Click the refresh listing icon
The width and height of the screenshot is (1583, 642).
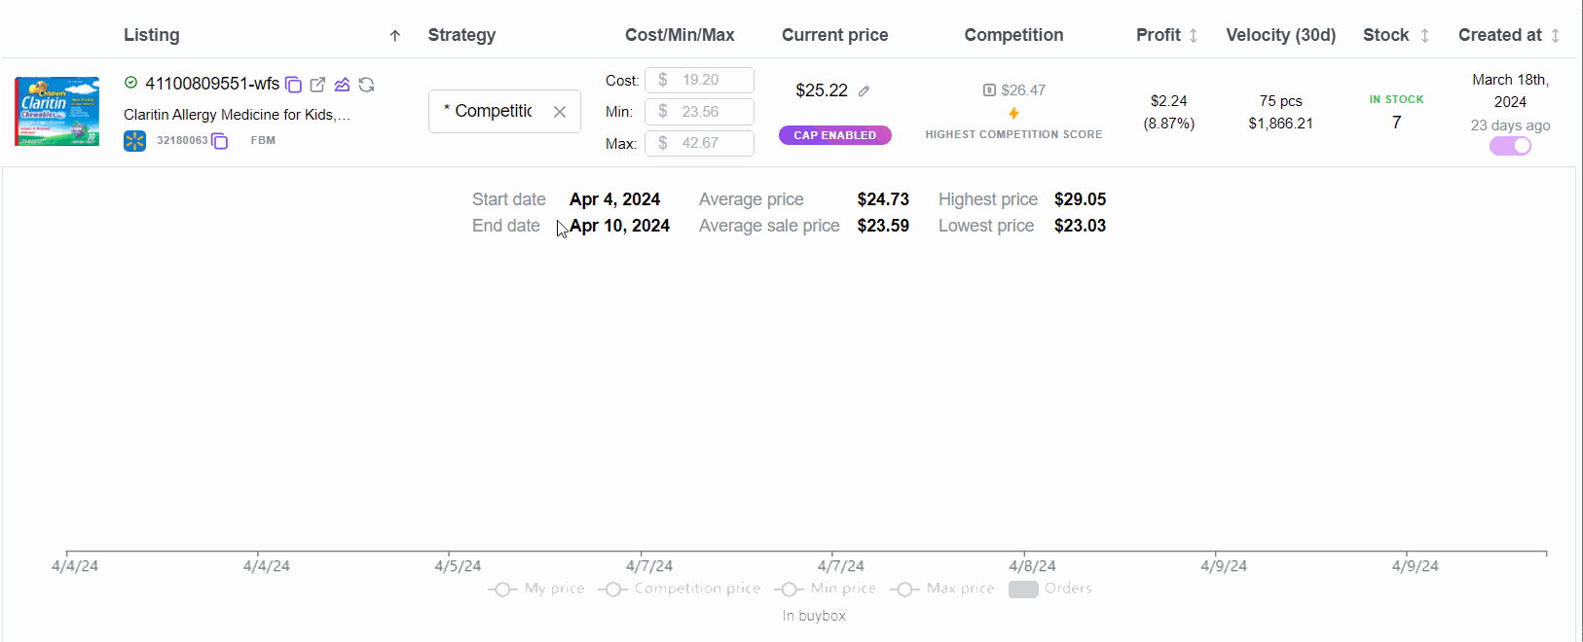pos(366,85)
